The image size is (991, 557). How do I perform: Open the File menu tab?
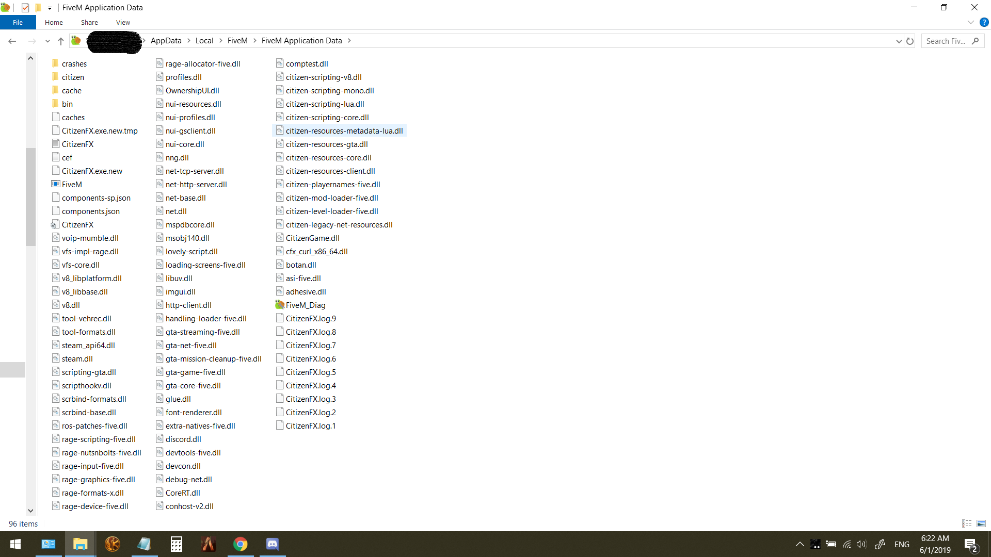(x=18, y=22)
